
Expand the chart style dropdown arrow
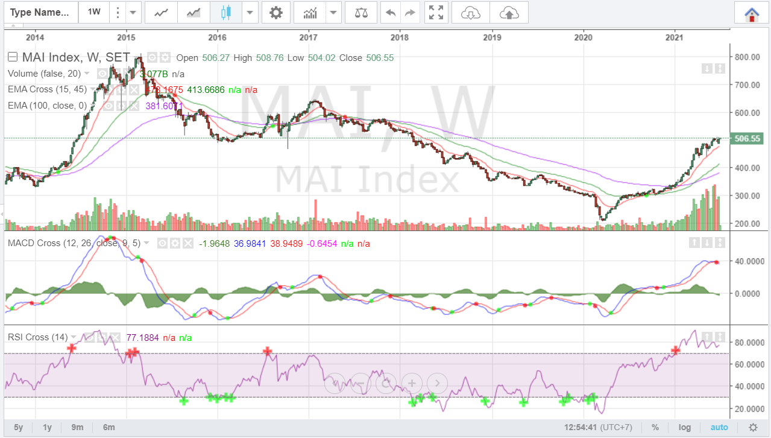[x=250, y=12]
